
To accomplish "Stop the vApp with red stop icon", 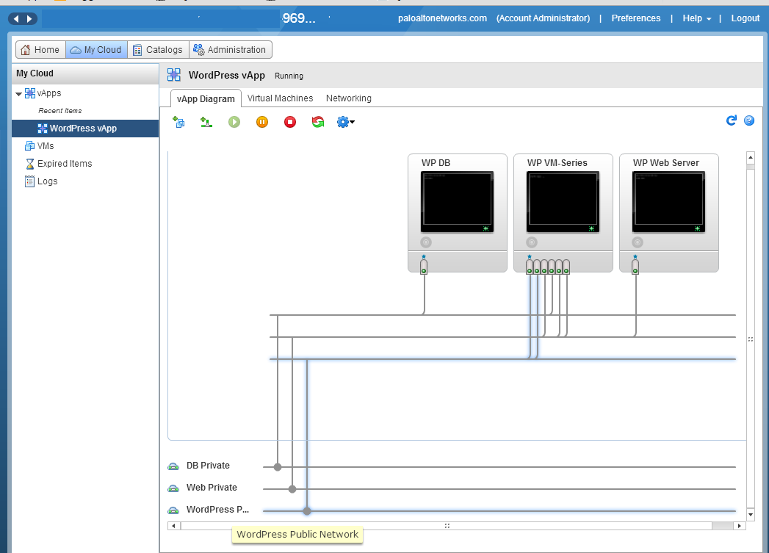I will click(290, 122).
